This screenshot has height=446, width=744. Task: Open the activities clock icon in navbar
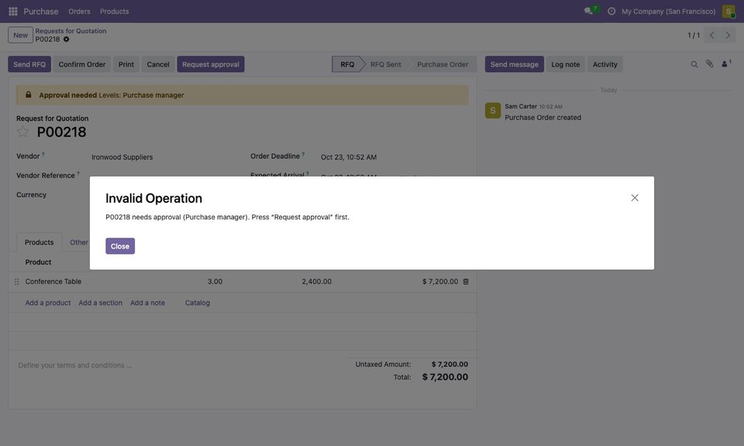(x=611, y=12)
